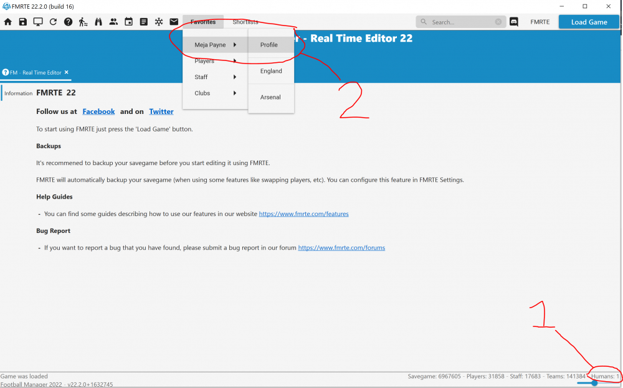This screenshot has width=623, height=388.
Task: Maximize the FMRTE window
Action: (x=585, y=6)
